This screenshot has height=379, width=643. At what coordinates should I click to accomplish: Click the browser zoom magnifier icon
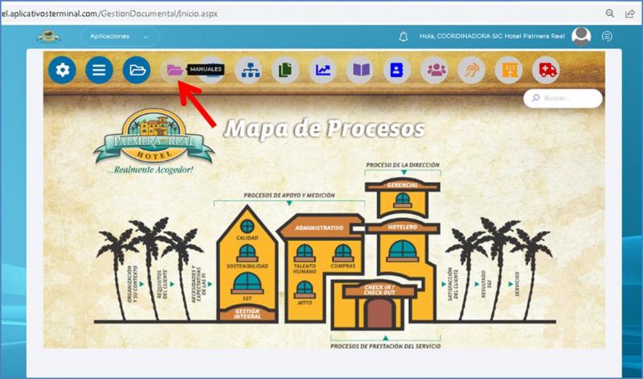click(x=610, y=13)
